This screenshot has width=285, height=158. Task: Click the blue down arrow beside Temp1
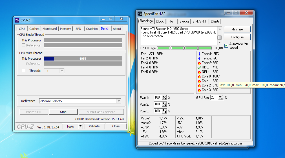199,54
